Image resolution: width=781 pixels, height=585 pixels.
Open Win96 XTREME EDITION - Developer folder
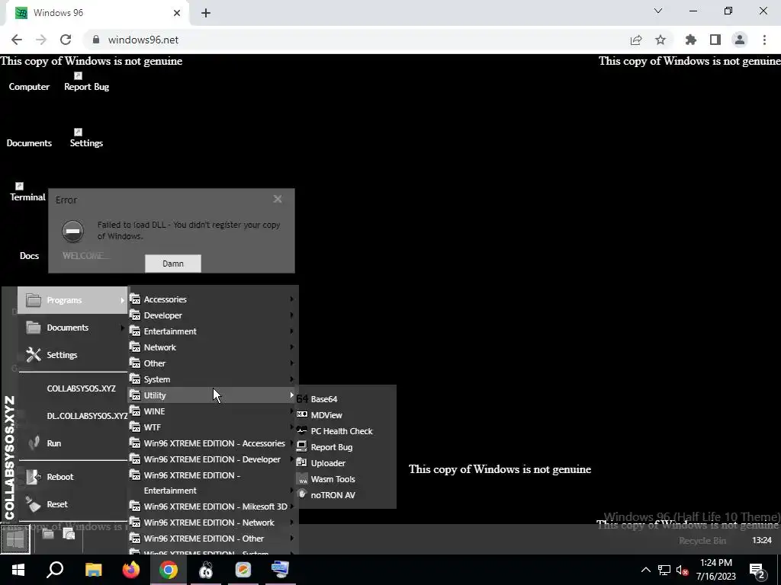click(x=213, y=459)
